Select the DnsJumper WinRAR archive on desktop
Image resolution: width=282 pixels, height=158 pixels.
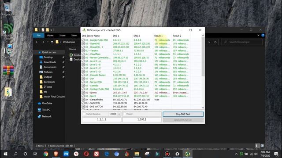pyautogui.click(x=8, y=72)
